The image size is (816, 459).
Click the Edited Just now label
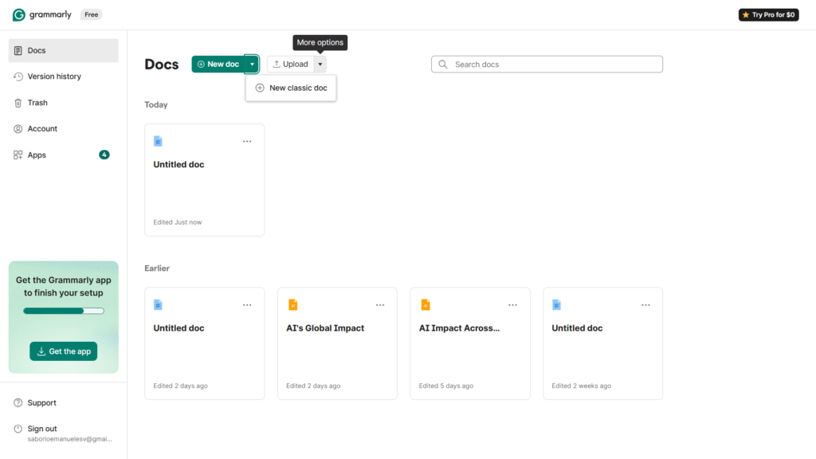click(x=178, y=222)
